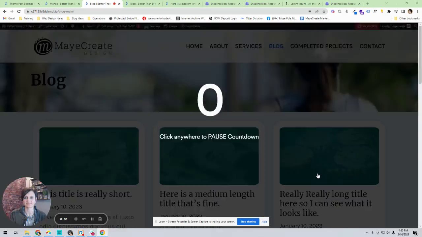Image resolution: width=422 pixels, height=237 pixels.
Task: Reload the current page
Action: pyautogui.click(x=19, y=12)
